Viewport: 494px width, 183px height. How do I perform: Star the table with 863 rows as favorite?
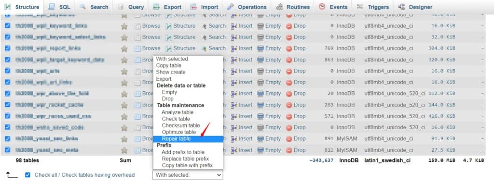tap(124, 60)
